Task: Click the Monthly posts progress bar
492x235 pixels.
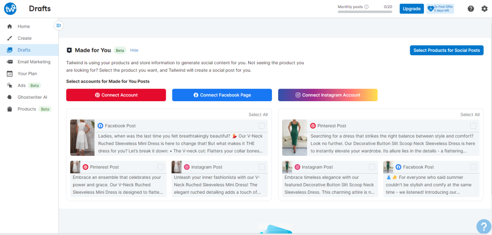Action: tap(365, 12)
